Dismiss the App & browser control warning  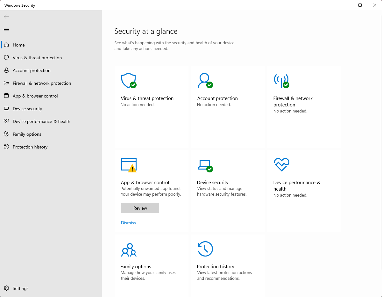tap(128, 223)
